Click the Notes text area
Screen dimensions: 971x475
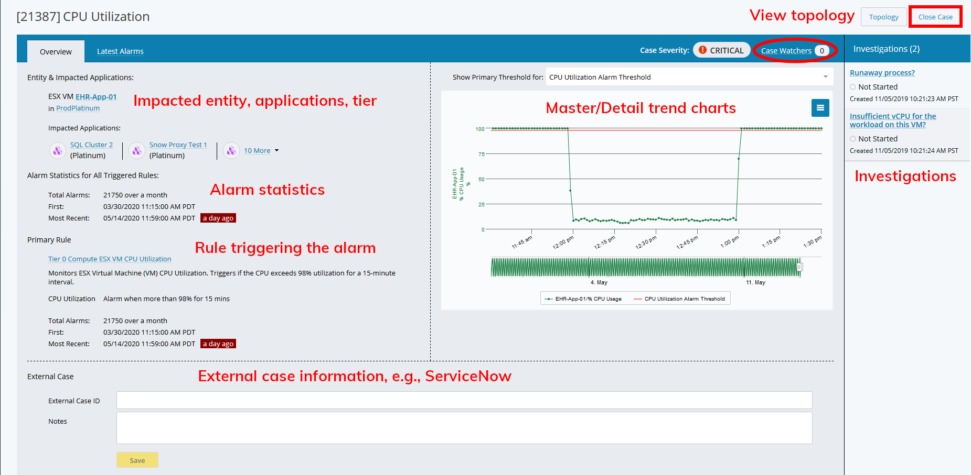[464, 428]
